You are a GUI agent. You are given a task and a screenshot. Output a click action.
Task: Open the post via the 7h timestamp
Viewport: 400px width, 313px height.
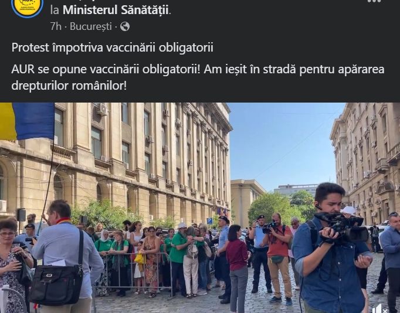pyautogui.click(x=56, y=26)
